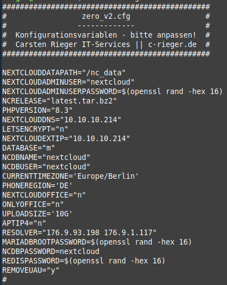Click the DATABASE="m" line
The height and width of the screenshot is (285, 227).
29,148
